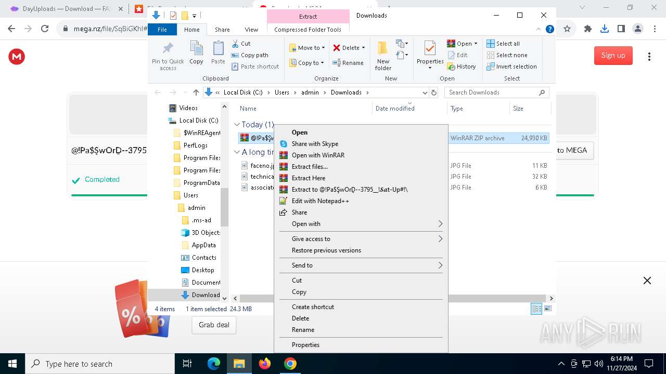Click the Explorer help icon
The image size is (666, 374).
click(550, 30)
